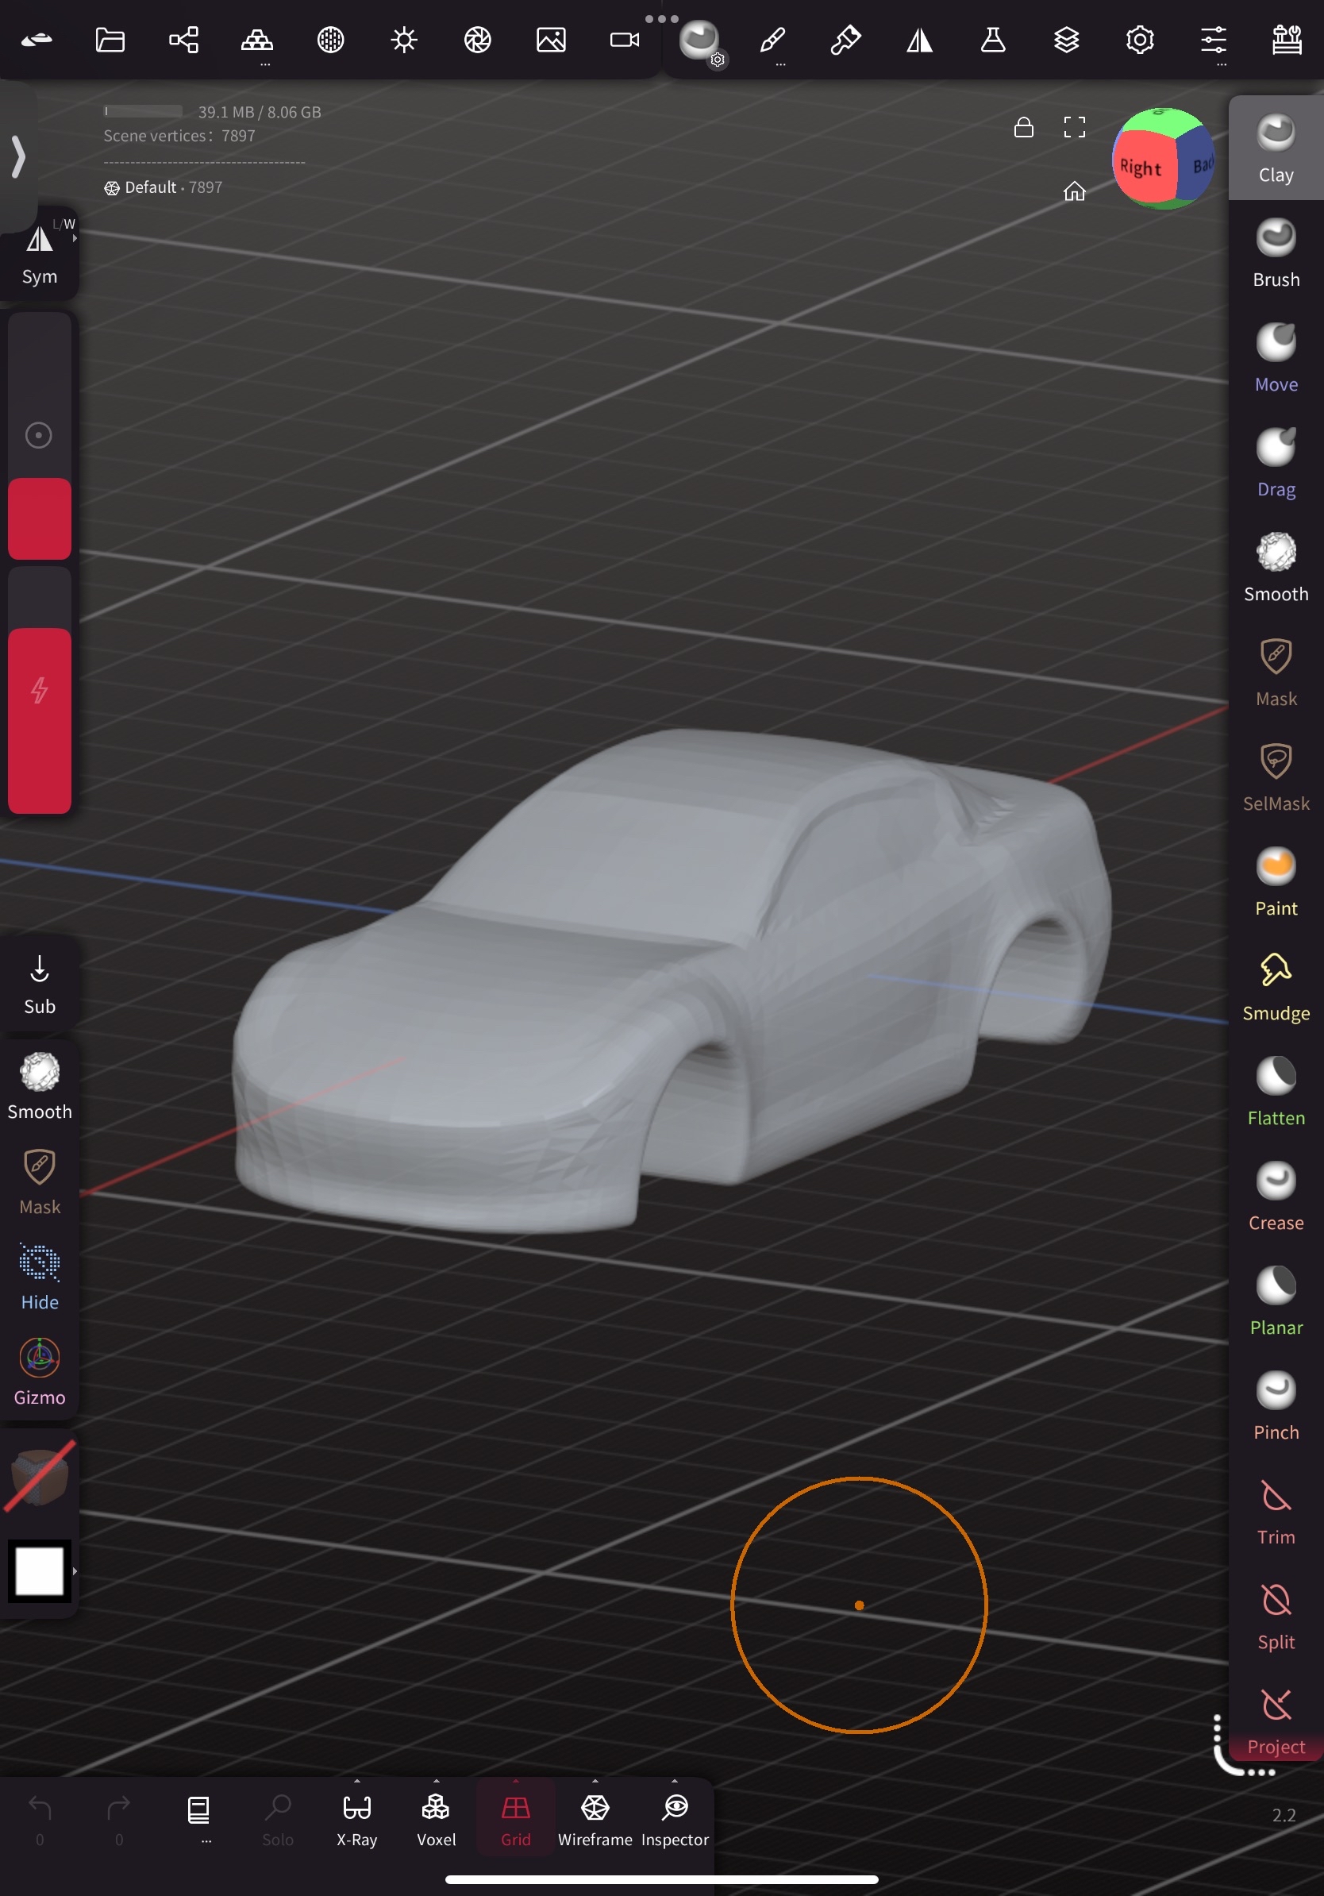Image resolution: width=1324 pixels, height=1896 pixels.
Task: Activate the Trim tool
Action: (x=1276, y=1510)
